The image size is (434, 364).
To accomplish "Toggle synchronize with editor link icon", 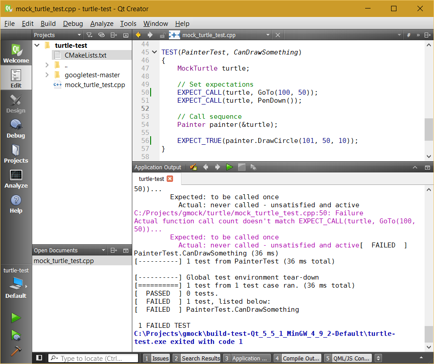I will coord(101,35).
